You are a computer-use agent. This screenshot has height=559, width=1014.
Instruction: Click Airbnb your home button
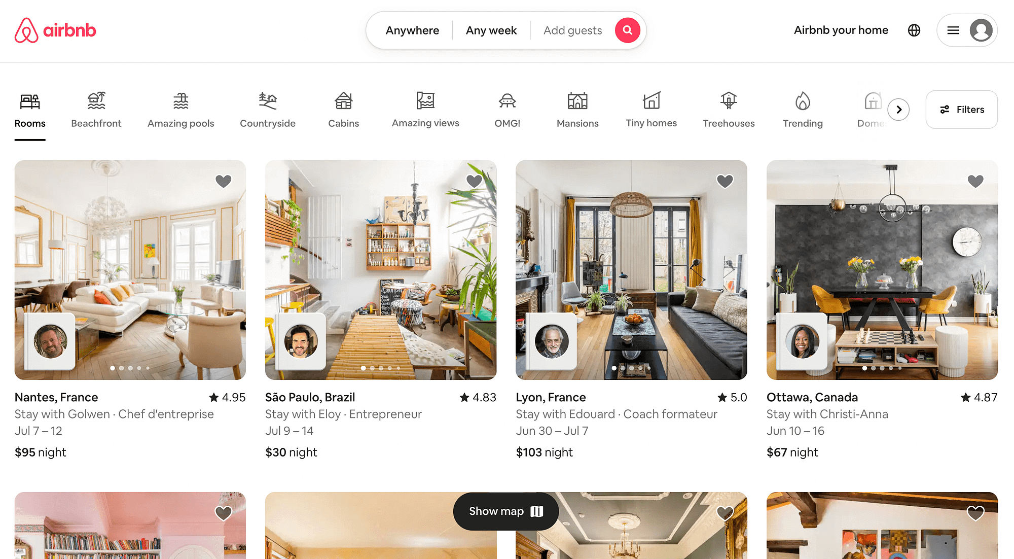coord(841,29)
